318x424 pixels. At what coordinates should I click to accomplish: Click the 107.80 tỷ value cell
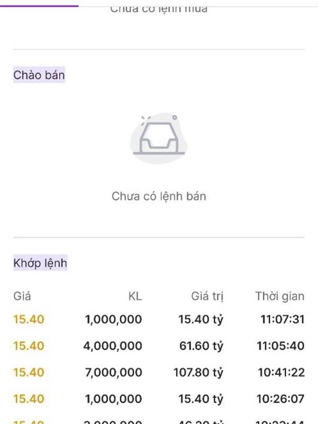click(x=198, y=373)
